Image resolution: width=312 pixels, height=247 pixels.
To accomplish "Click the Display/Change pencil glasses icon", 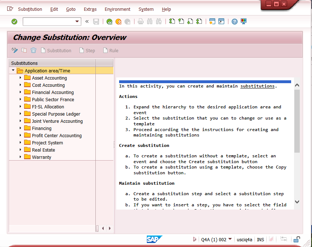I will coord(15,50).
